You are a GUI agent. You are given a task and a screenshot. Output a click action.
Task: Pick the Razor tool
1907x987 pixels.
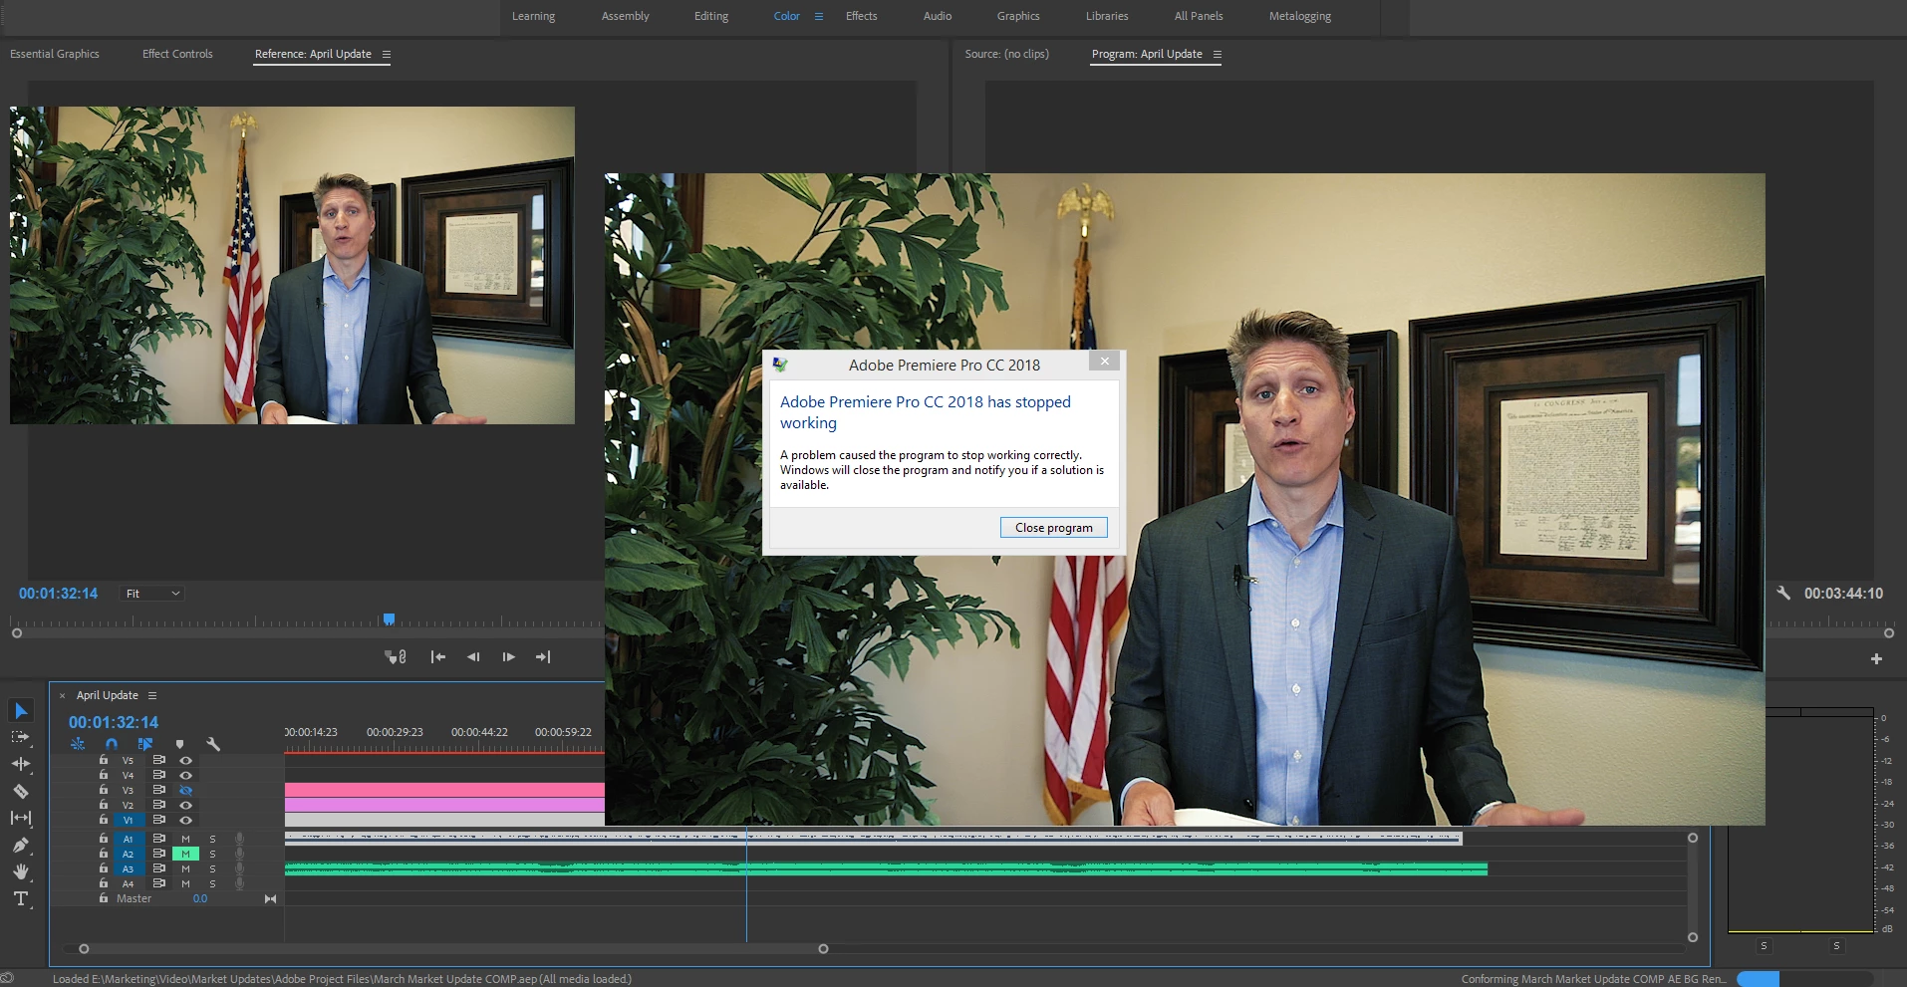(21, 791)
